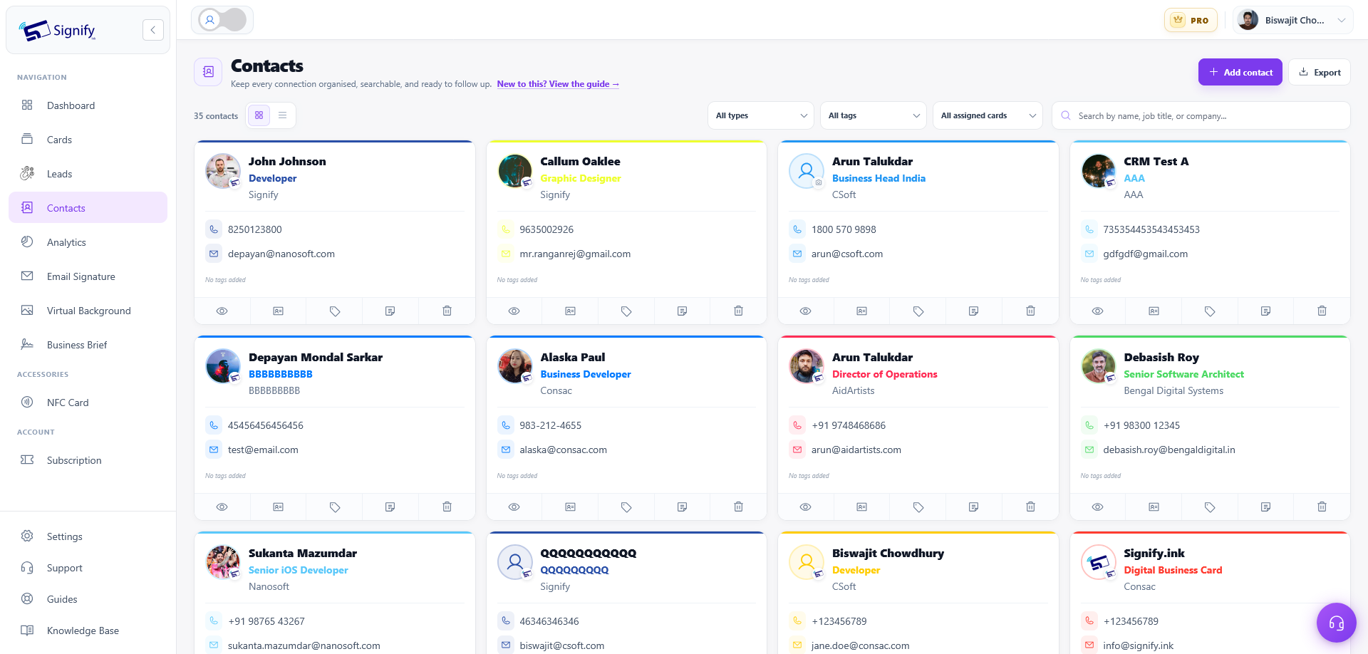Image resolution: width=1368 pixels, height=654 pixels.
Task: Open Virtual Background in sidebar
Action: (88, 311)
